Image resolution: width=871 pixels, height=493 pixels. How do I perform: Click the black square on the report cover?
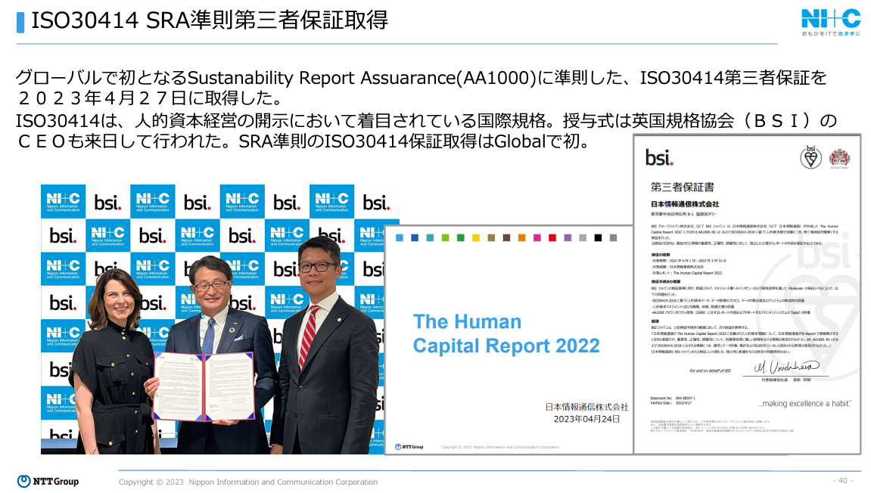pos(598,237)
